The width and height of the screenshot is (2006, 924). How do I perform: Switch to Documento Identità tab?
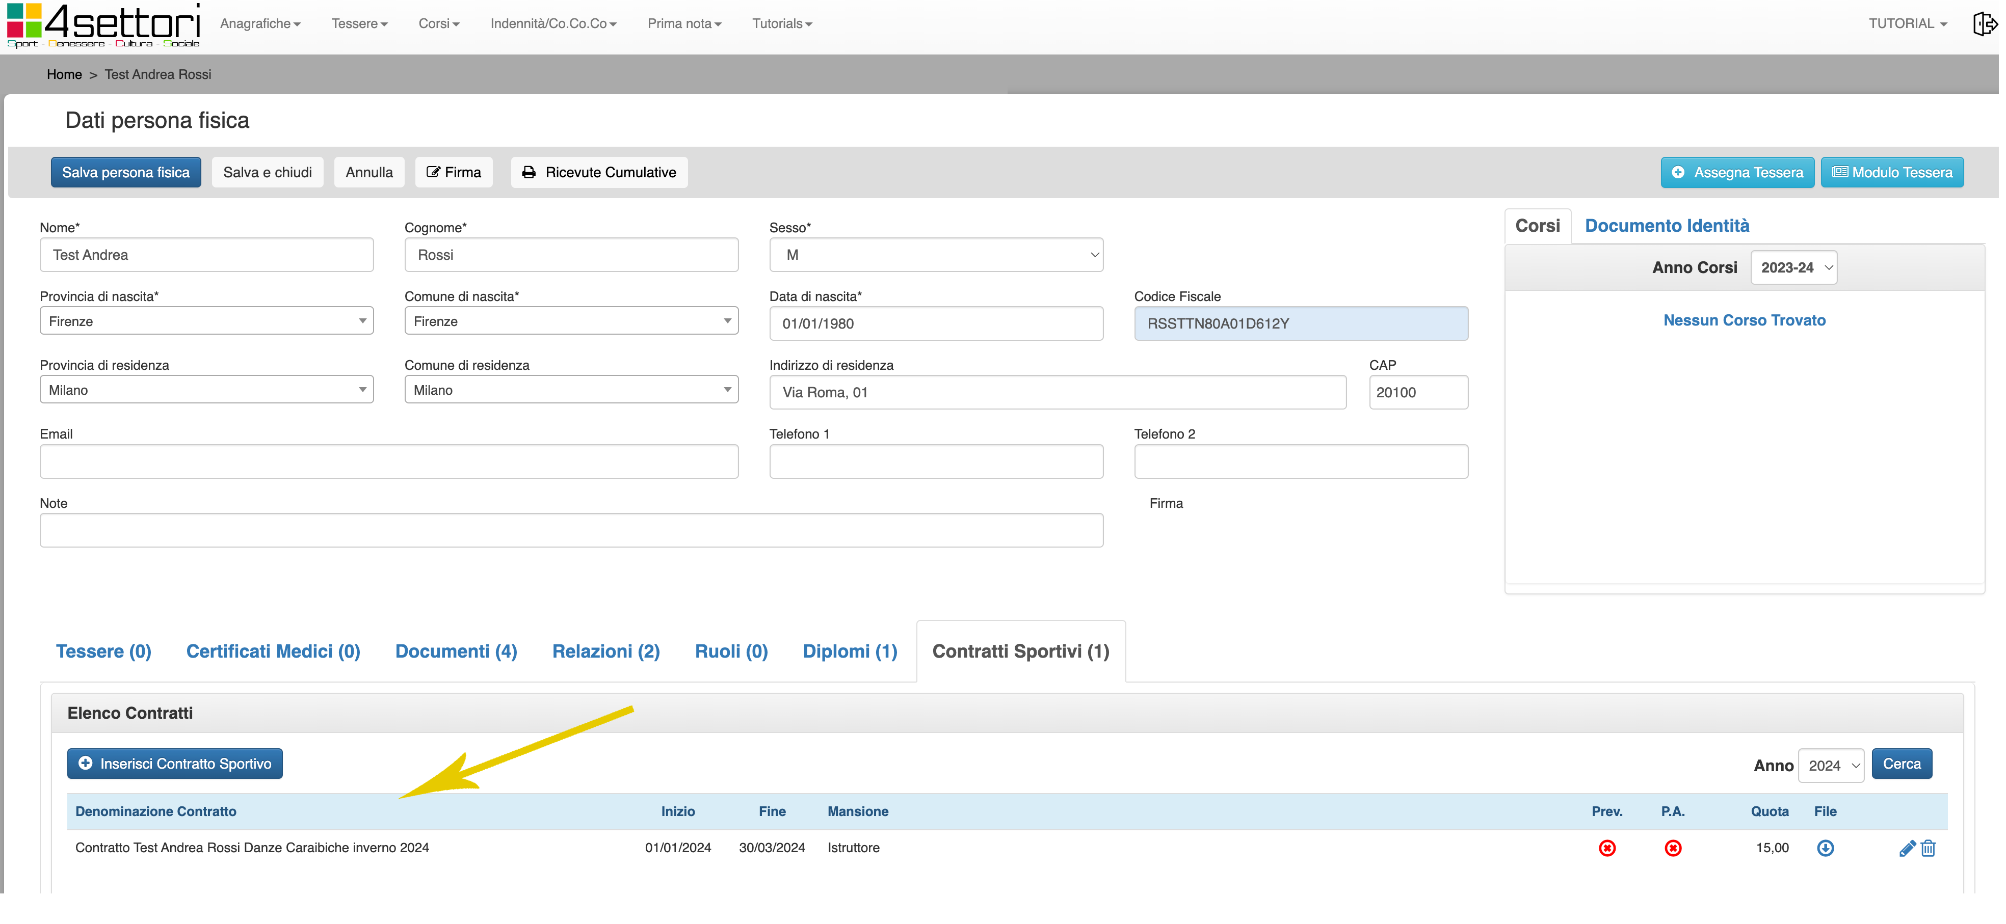point(1667,226)
